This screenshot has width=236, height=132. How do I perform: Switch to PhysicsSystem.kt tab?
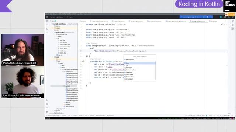118,21
